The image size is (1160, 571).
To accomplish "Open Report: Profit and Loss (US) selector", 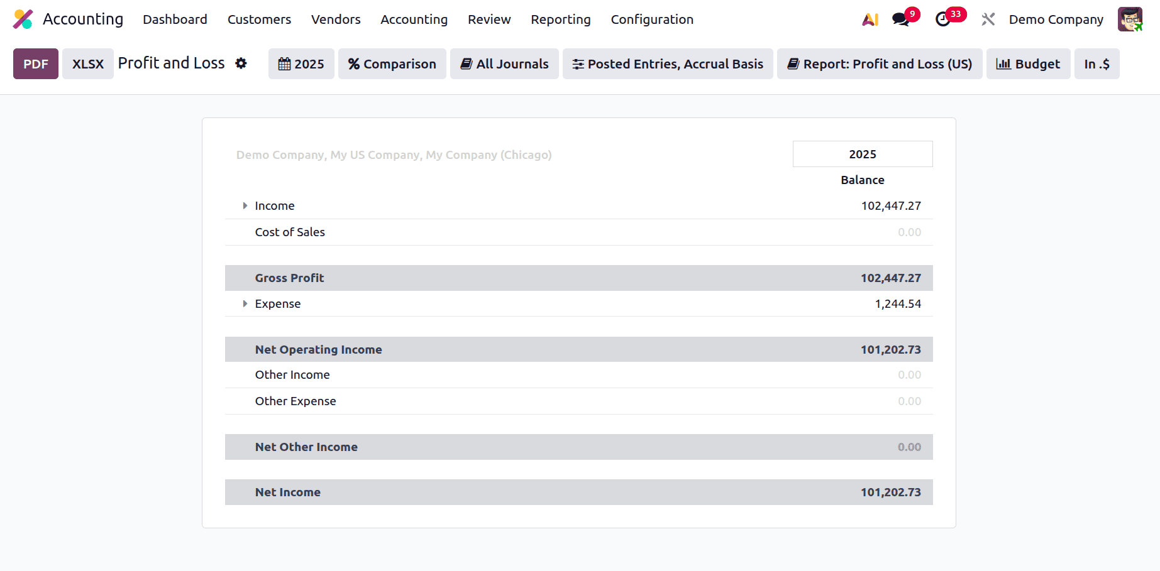I will (x=880, y=64).
